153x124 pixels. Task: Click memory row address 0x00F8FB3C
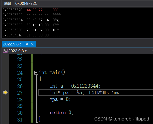13,30
